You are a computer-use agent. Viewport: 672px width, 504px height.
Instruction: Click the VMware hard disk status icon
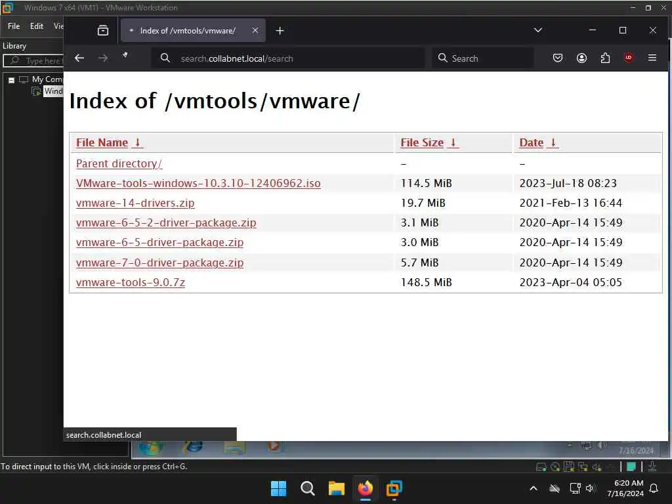pos(541,467)
